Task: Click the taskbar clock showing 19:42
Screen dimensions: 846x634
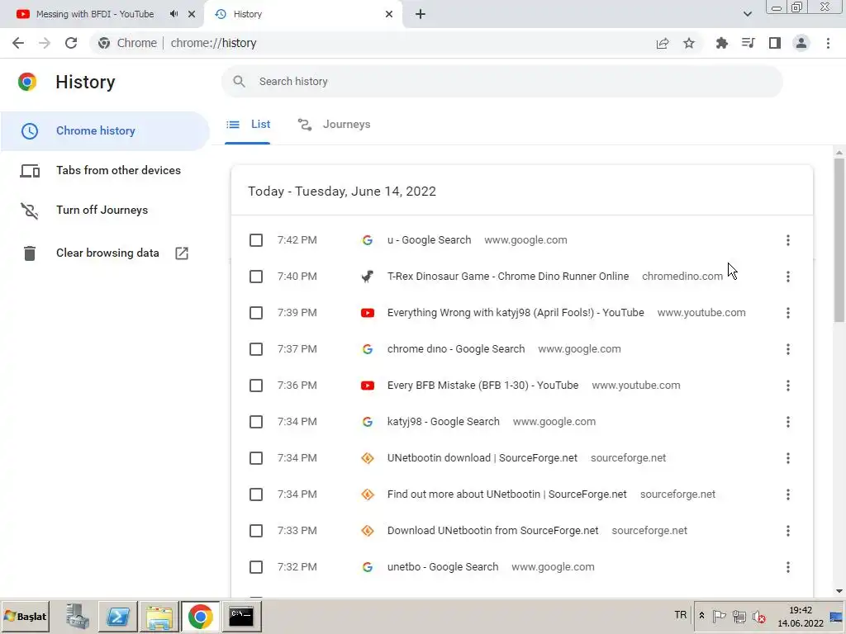Action: (800, 617)
